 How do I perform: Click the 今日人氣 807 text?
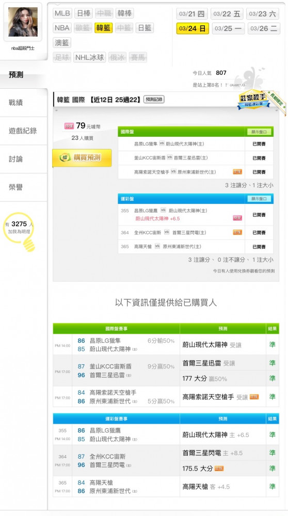(x=210, y=73)
